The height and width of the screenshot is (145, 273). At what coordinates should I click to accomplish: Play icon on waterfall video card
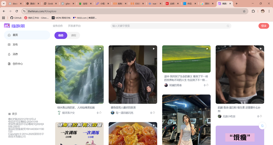(100, 49)
